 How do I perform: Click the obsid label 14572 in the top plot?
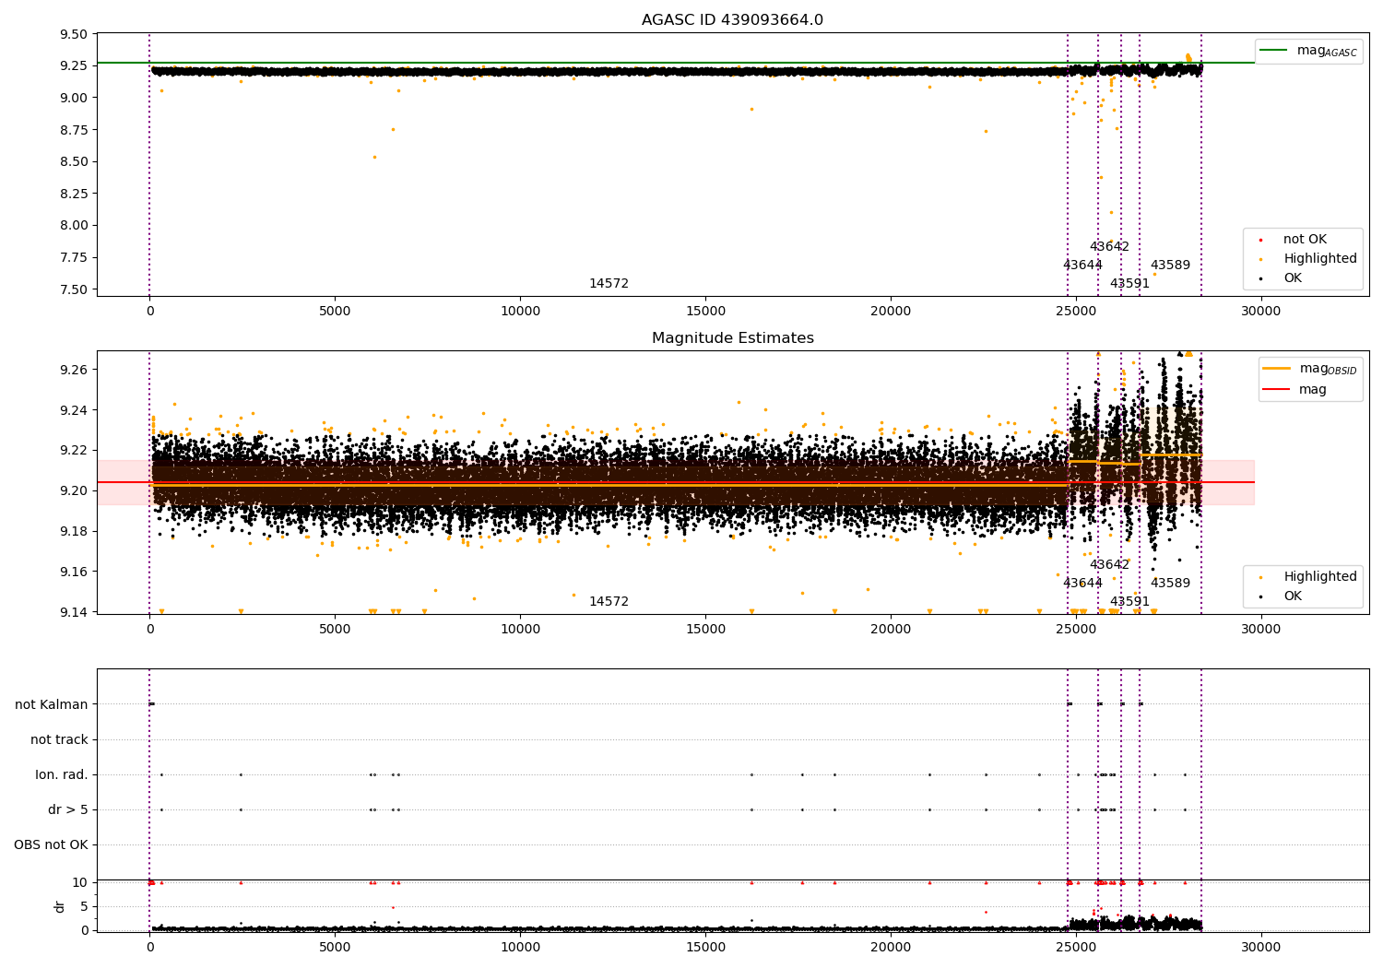(x=609, y=284)
